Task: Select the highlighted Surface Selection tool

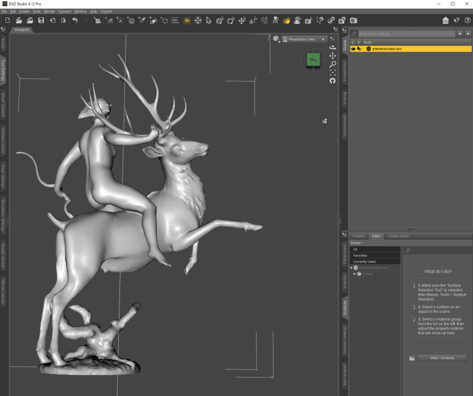Action: 286,20
